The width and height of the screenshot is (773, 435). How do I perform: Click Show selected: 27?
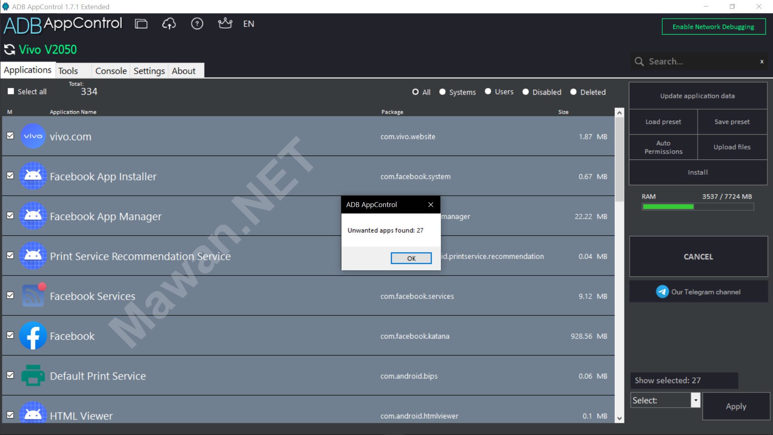click(684, 380)
